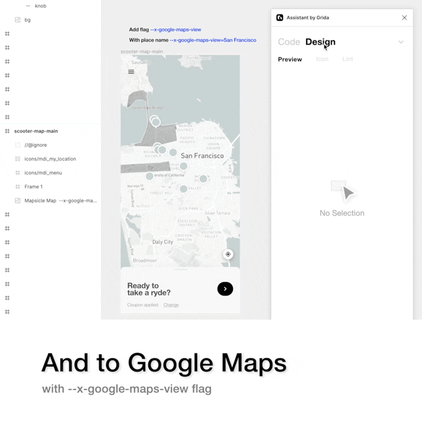Open the hamburger menu icon on the map

(131, 72)
